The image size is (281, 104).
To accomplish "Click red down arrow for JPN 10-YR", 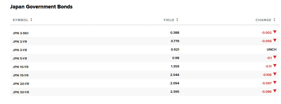I will point(275,66).
